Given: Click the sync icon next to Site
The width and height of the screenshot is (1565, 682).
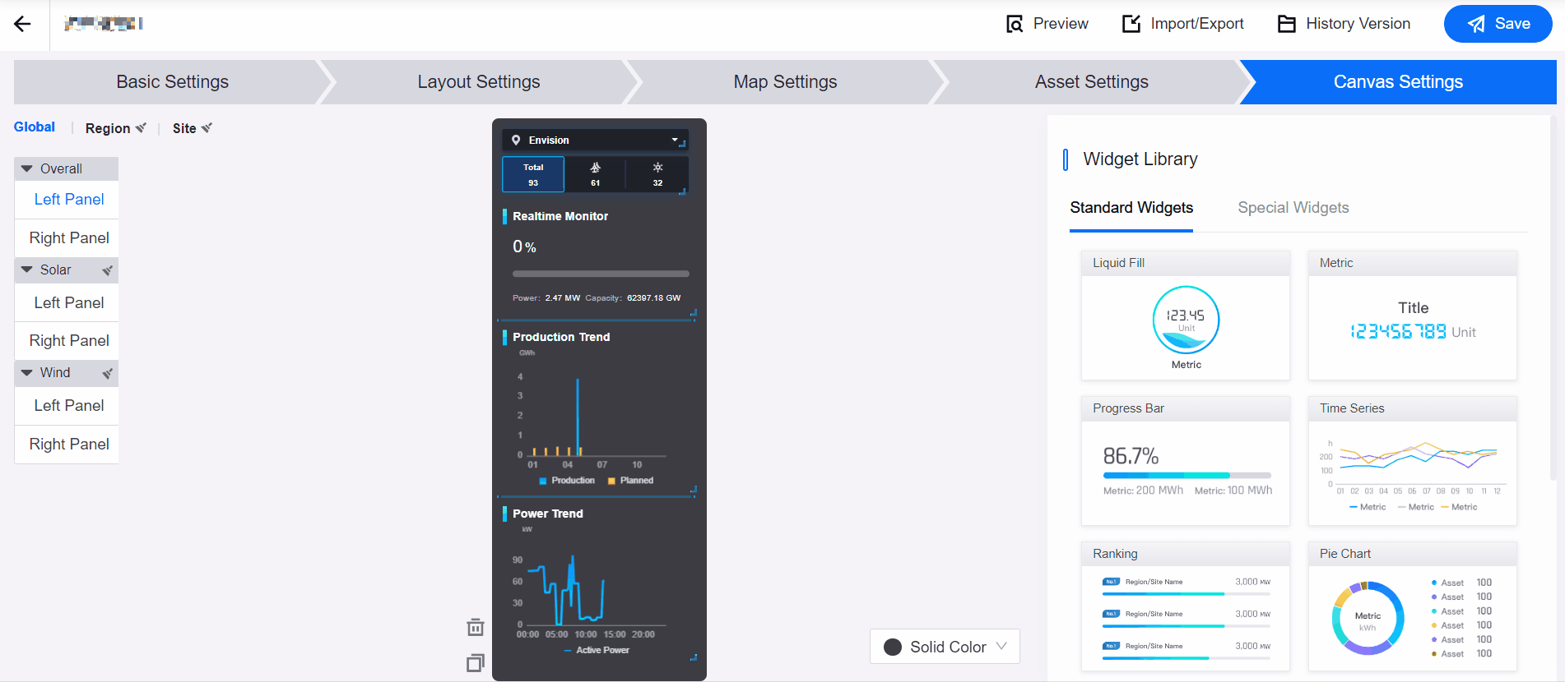Looking at the screenshot, I should 207,128.
